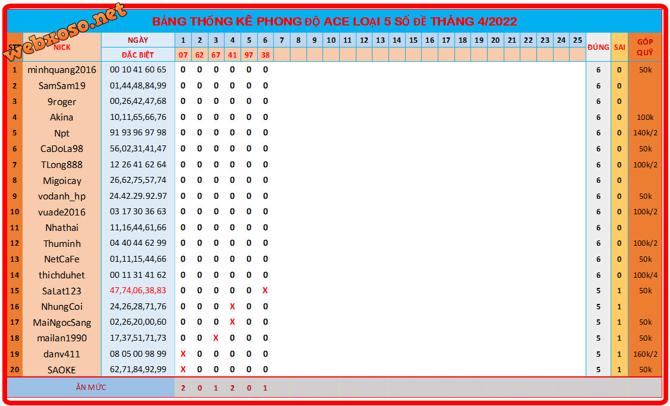Click the vuade2016 nickname cell
The image size is (670, 406).
62,212
